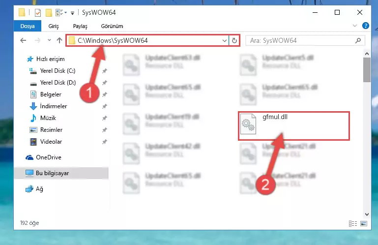
Task: Switch to large icons view in status bar
Action: (x=364, y=223)
